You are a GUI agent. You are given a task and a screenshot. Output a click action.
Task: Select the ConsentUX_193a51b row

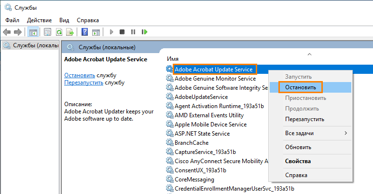(201, 170)
